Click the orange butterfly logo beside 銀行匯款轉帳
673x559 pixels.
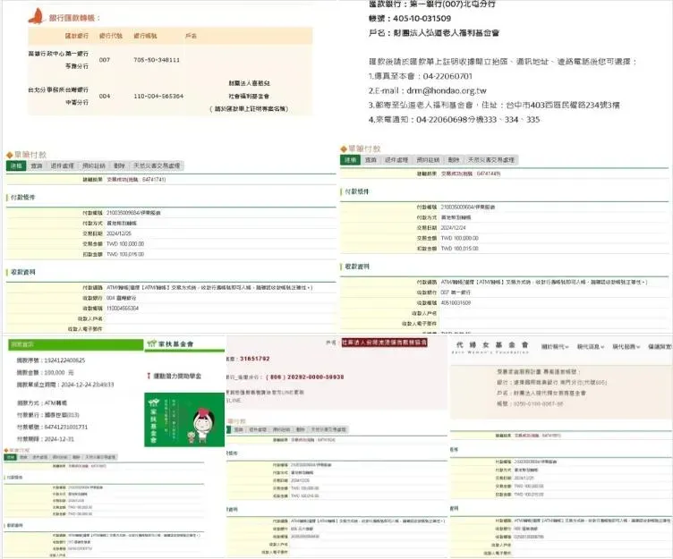(x=37, y=16)
